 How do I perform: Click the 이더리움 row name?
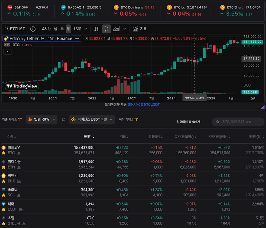point(14,161)
